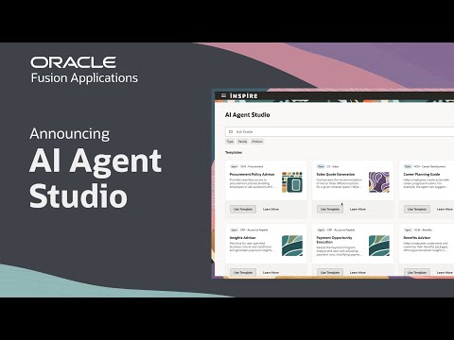
Task: Click the Ask Oracle chat icon
Action: pyautogui.click(x=231, y=131)
